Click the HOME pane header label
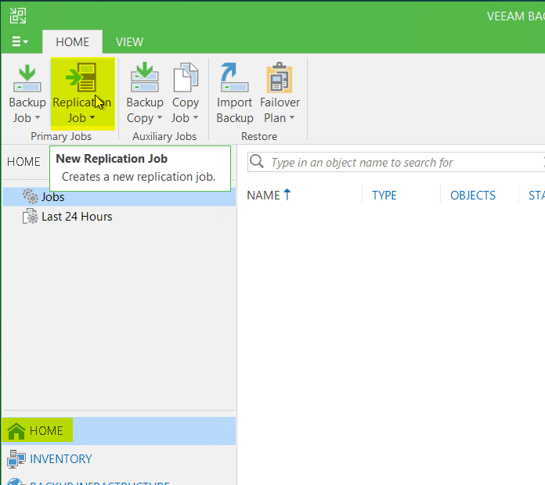Viewport: 545px width, 485px height. coord(23,162)
